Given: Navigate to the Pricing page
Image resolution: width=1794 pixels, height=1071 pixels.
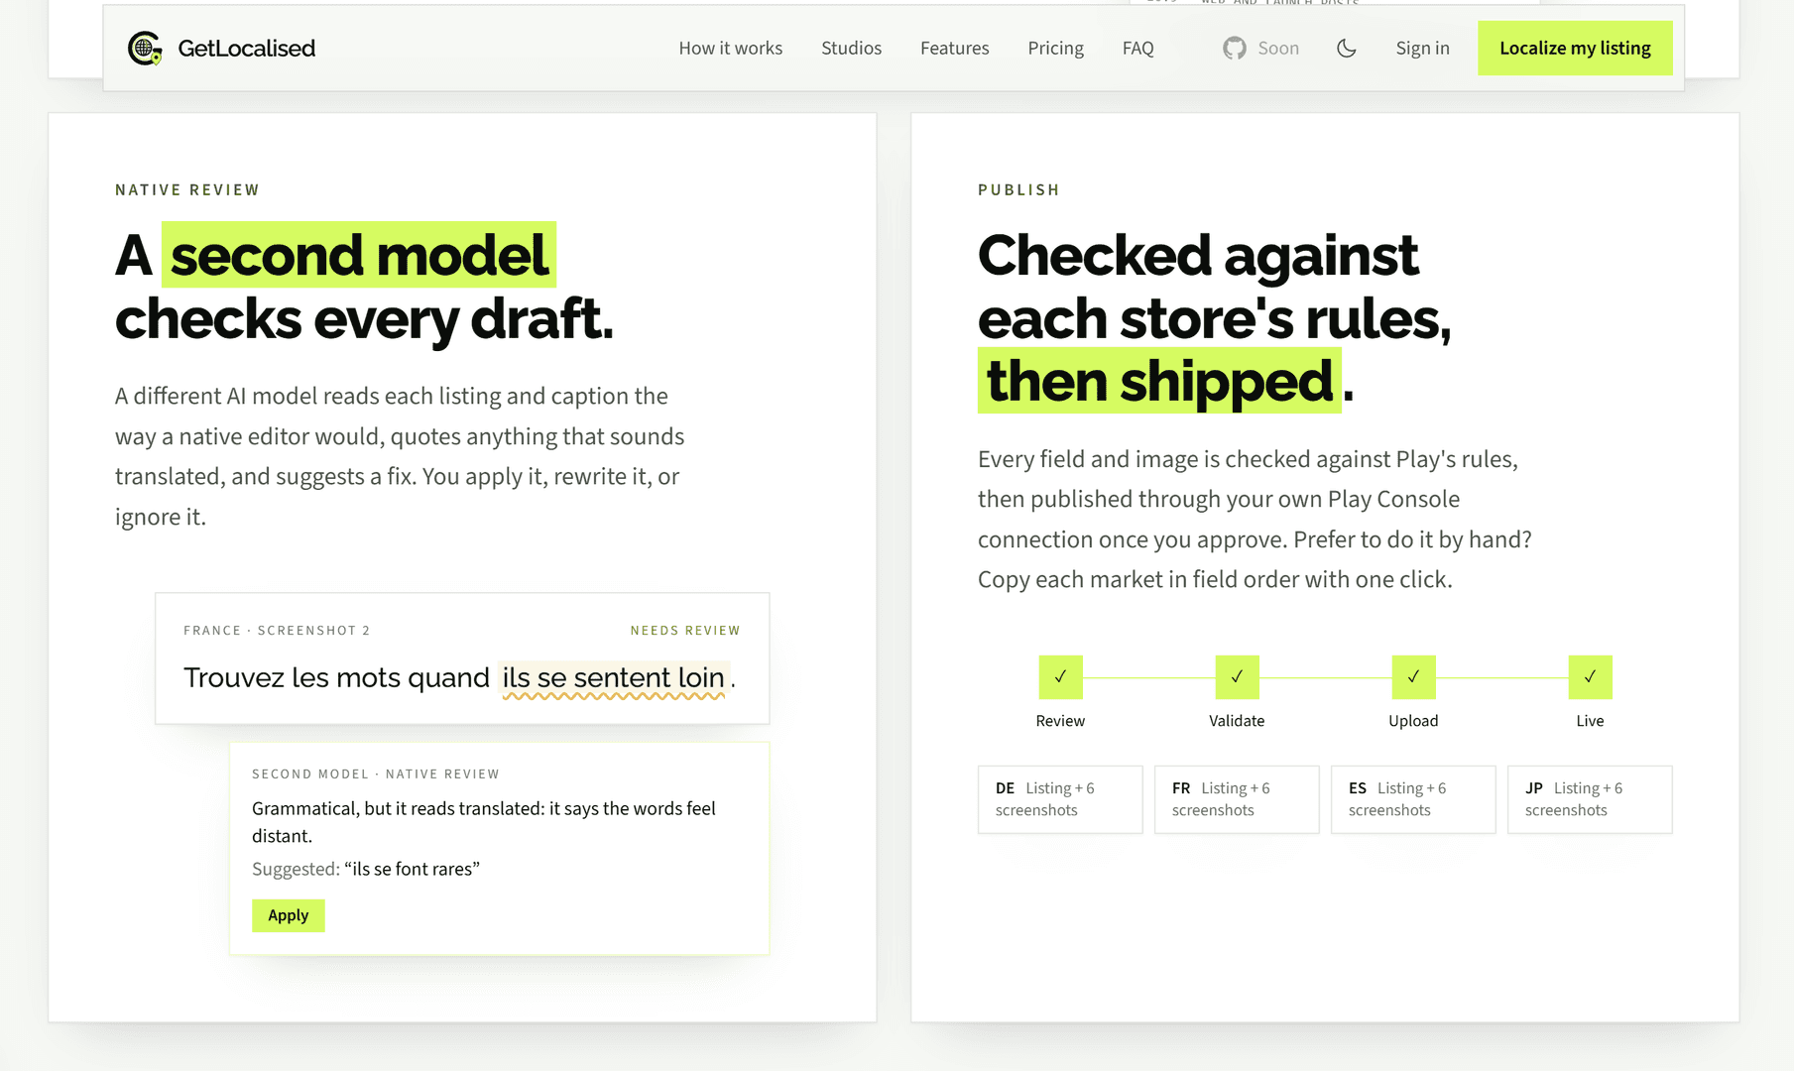Looking at the screenshot, I should [1055, 48].
